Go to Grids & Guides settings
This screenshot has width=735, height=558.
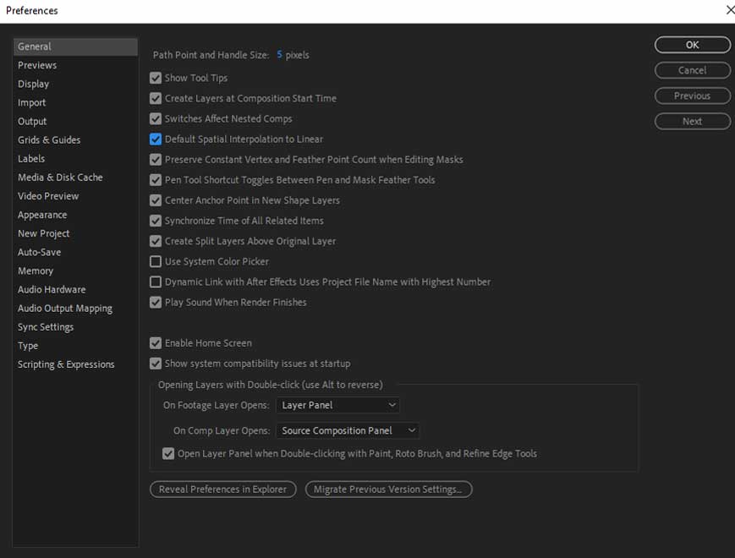tap(49, 140)
